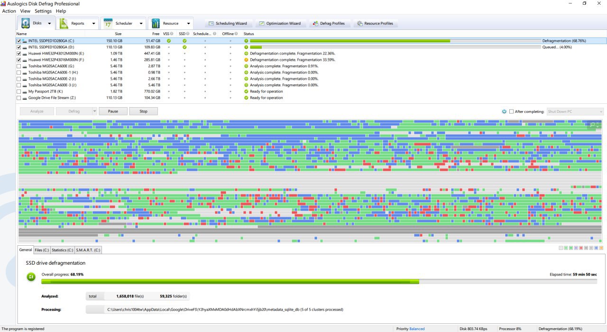Viewport: 607px width, 332px height.
Task: Open the View menu
Action: (x=25, y=11)
